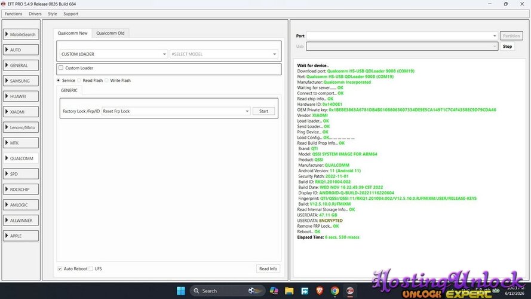
Task: Open the Port dropdown
Action: point(402,36)
